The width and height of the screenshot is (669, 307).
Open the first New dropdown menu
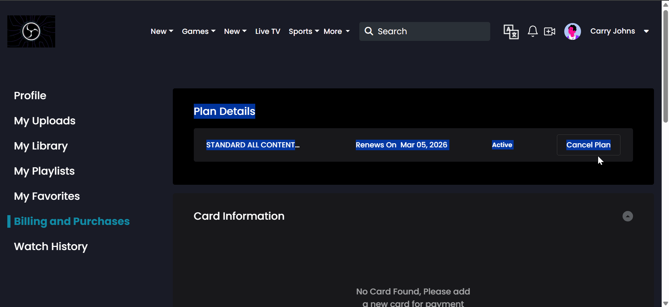tap(162, 31)
